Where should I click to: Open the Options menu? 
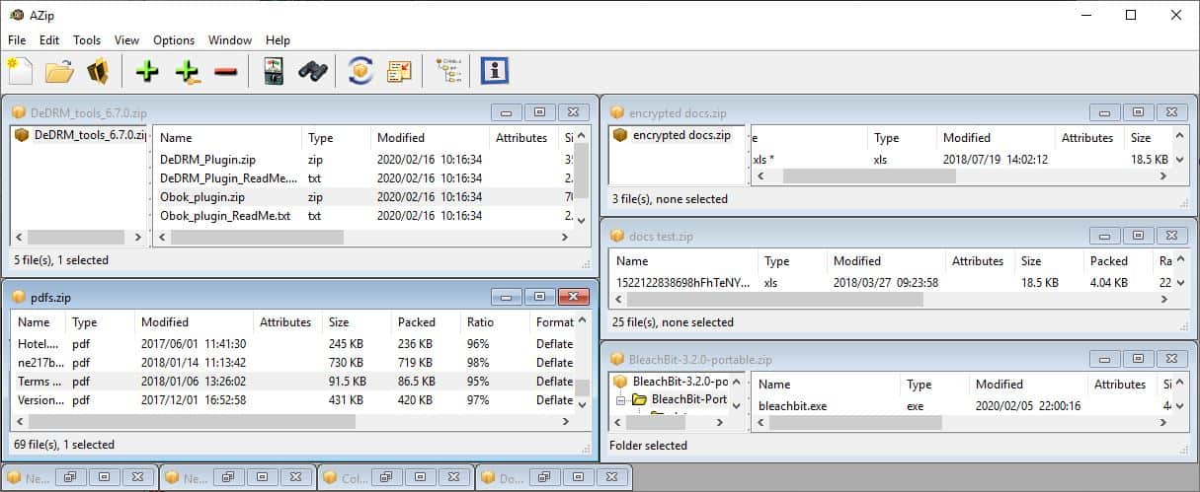(174, 40)
